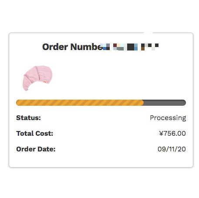Screen dimensions: 199x198
Task: Click the rounded left cap of progress bar
Action: click(x=18, y=103)
